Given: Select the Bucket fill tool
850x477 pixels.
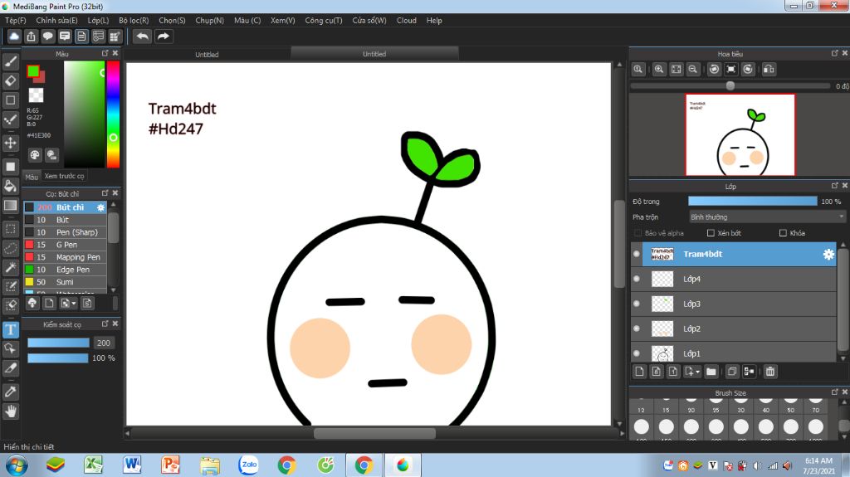Looking at the screenshot, I should (x=10, y=186).
